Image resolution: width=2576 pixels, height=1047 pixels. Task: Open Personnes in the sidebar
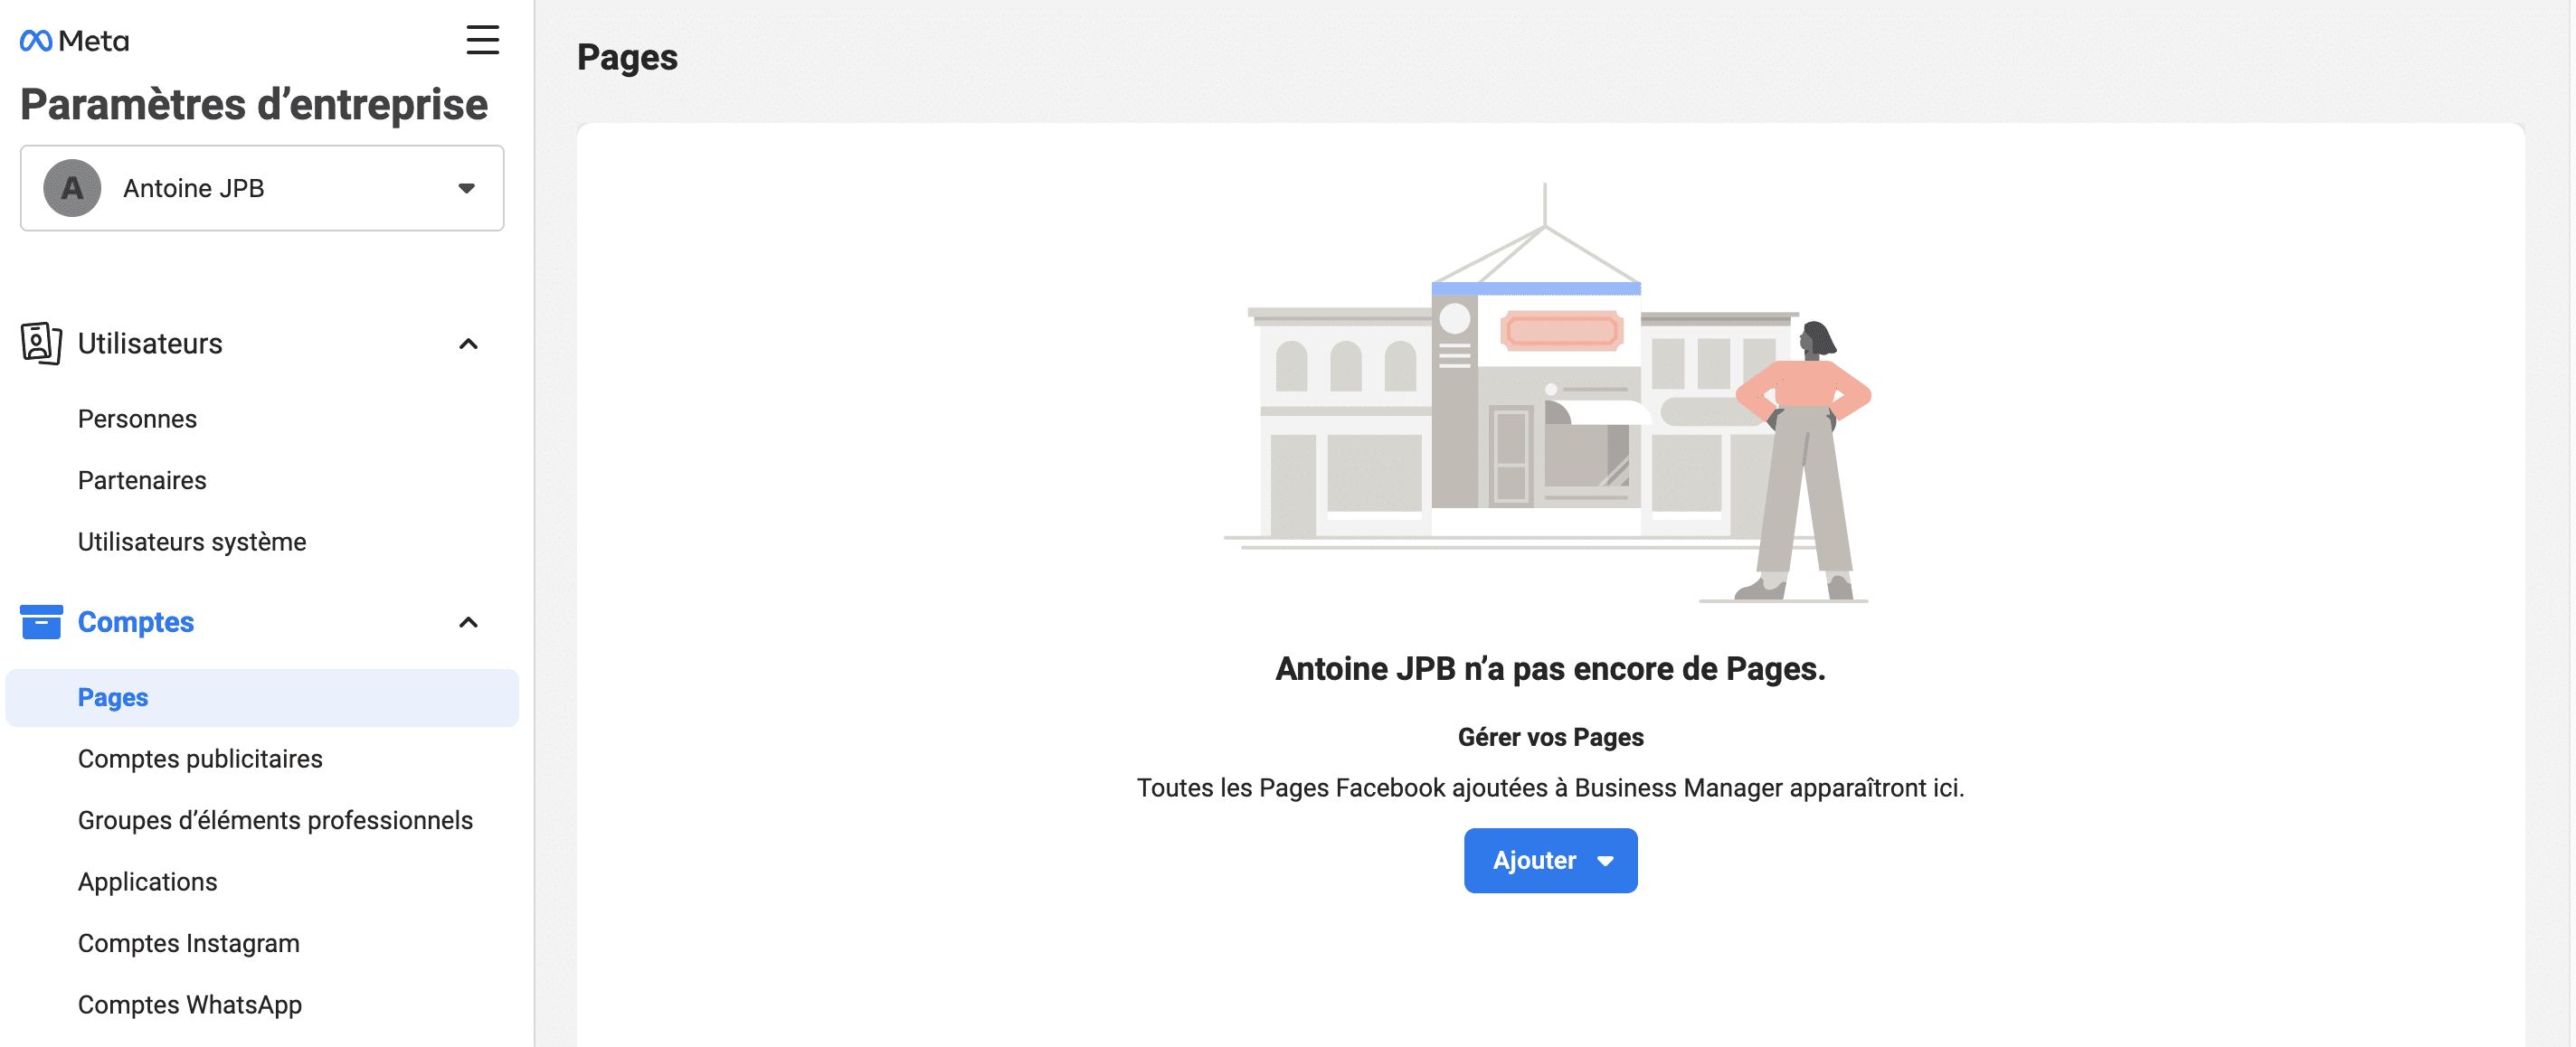pos(137,419)
